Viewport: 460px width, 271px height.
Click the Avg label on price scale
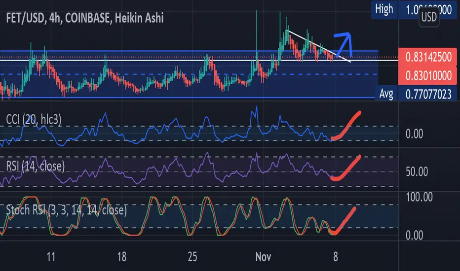pyautogui.click(x=386, y=94)
